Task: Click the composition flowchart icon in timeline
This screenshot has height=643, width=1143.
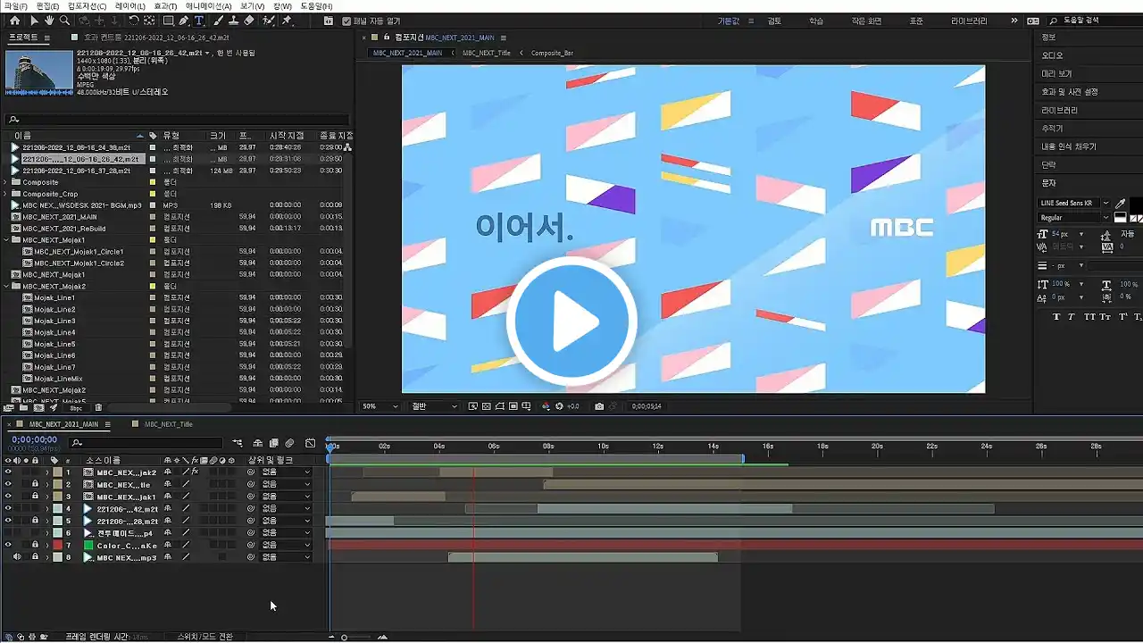Action: pos(238,443)
